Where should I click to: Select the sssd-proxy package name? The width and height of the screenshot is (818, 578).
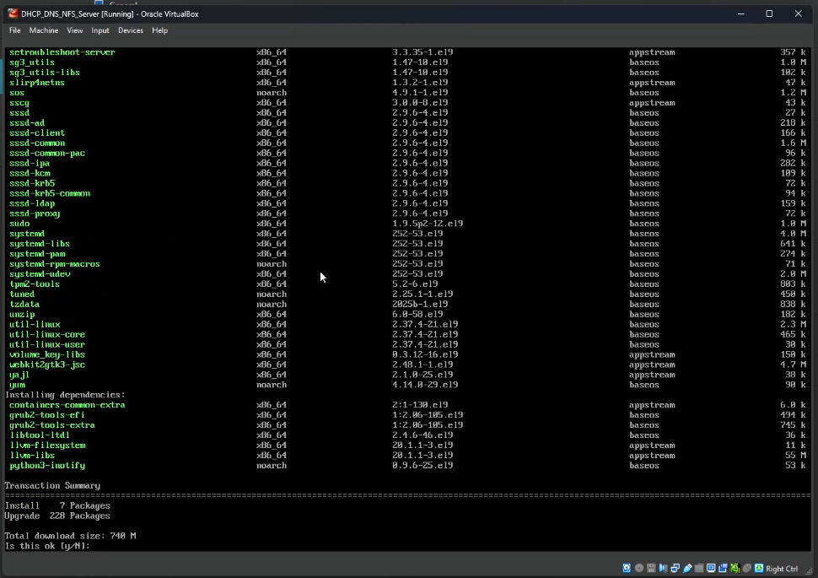[35, 213]
